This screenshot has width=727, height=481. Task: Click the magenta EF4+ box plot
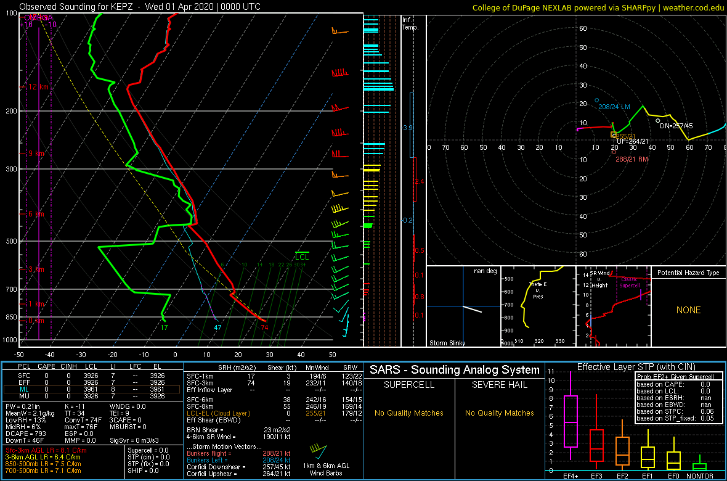[x=570, y=421]
